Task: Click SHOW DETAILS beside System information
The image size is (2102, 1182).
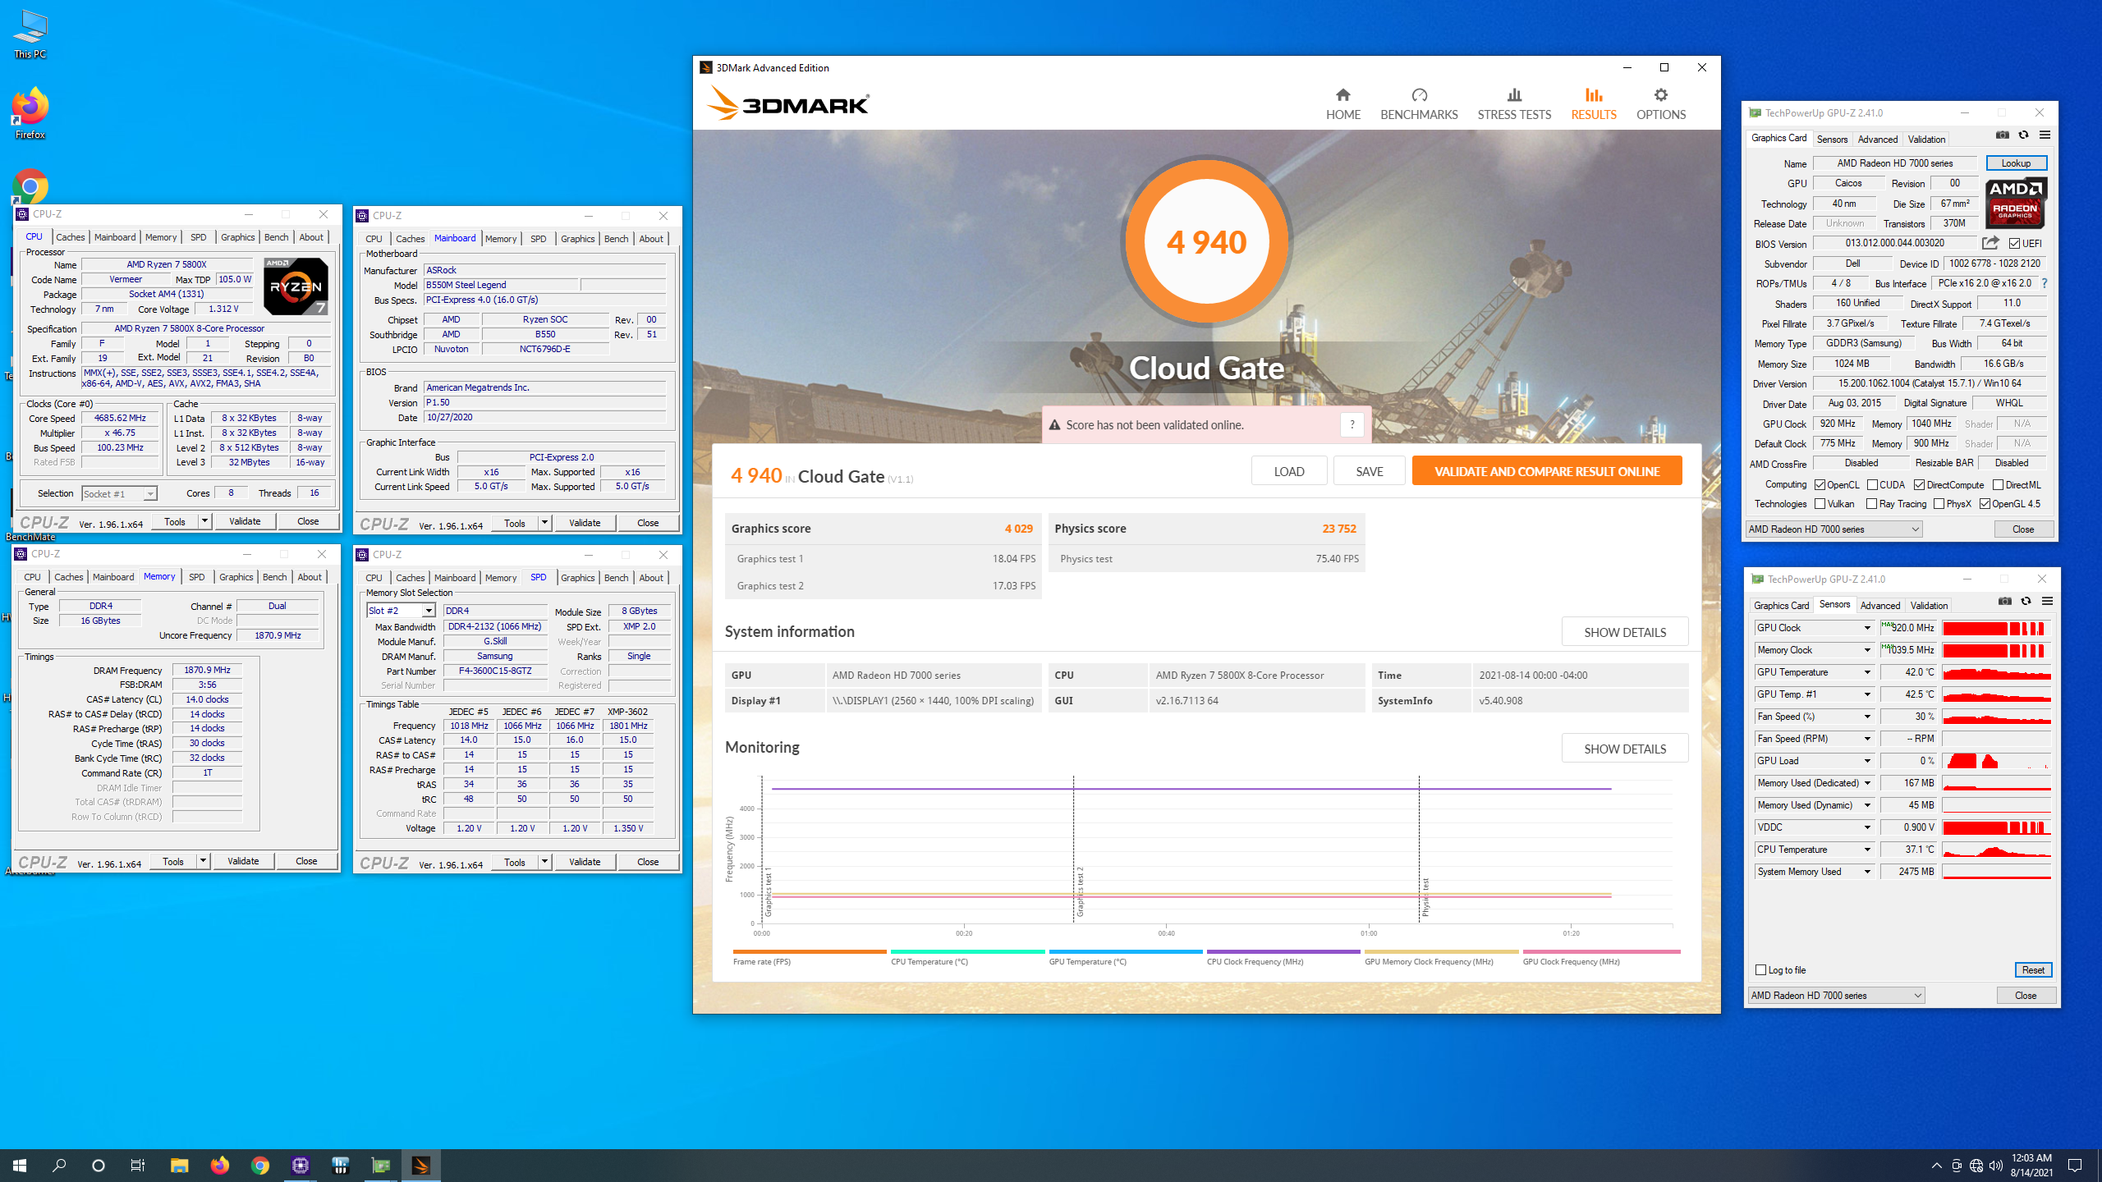Action: point(1624,632)
